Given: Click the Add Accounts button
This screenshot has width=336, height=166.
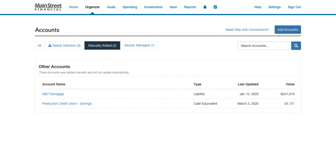Looking at the screenshot, I should 288,30.
